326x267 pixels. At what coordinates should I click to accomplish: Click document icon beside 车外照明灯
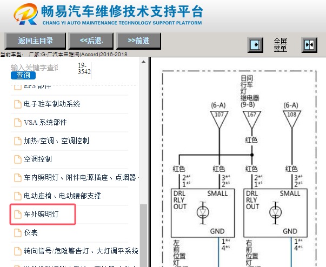point(18,215)
